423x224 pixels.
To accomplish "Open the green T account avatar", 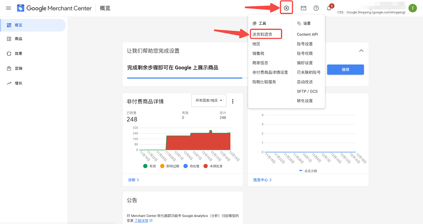I will [x=412, y=8].
